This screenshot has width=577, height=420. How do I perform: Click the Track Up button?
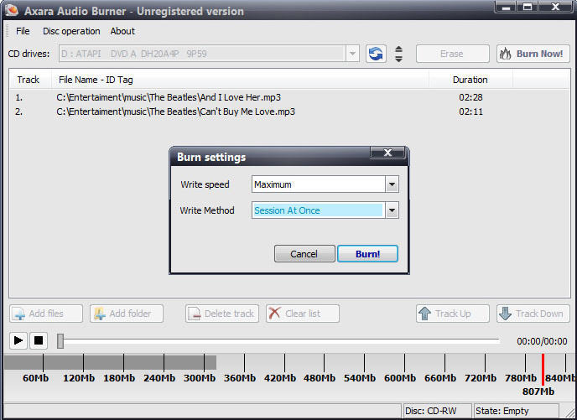tap(453, 314)
